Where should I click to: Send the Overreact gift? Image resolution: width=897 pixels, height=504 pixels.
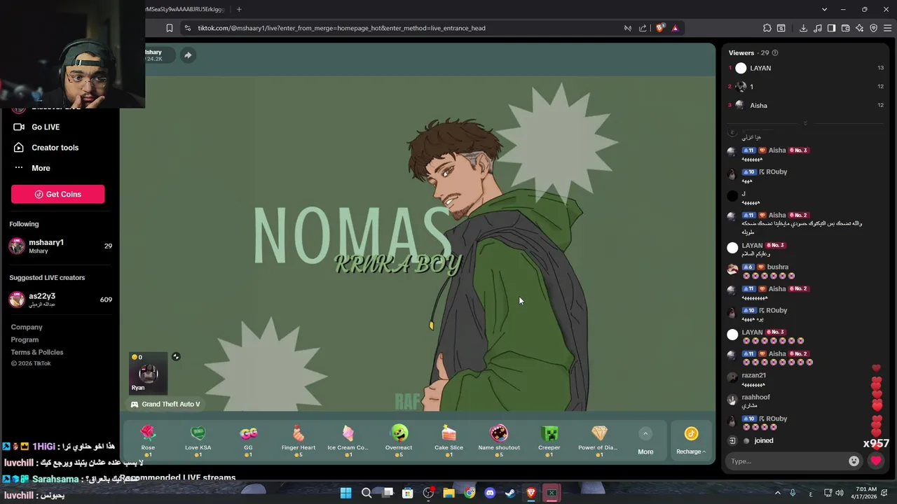coord(399,441)
